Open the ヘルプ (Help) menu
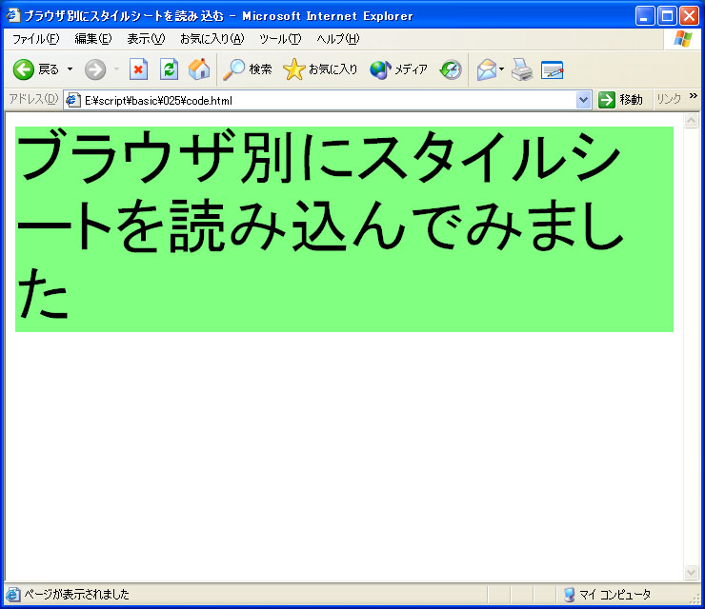705x609 pixels. (x=337, y=39)
